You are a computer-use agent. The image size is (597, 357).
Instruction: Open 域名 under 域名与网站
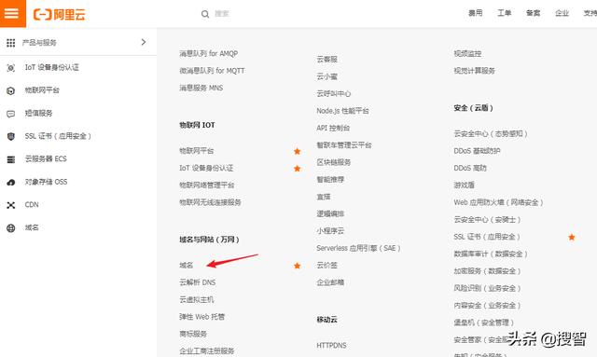pyautogui.click(x=187, y=266)
